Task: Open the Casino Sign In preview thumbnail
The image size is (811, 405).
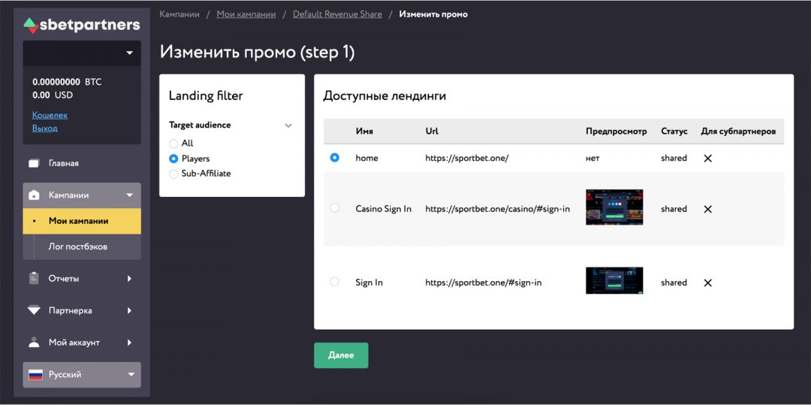Action: tap(614, 207)
